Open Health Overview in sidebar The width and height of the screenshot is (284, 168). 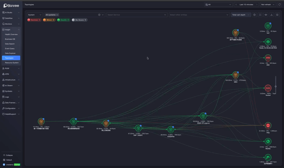coord(11,34)
